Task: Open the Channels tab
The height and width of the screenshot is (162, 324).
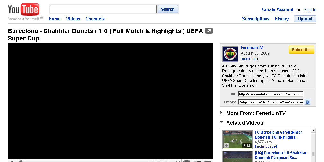Action: (95, 19)
